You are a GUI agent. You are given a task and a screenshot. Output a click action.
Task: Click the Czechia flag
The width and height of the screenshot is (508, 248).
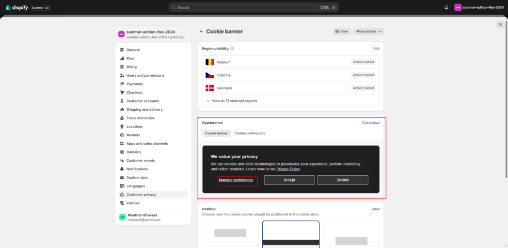(209, 75)
